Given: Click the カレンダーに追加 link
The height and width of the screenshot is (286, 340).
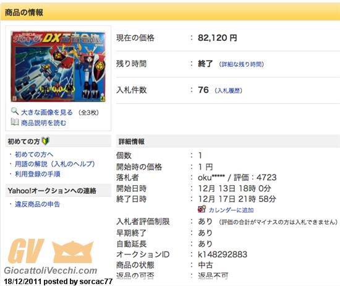Looking at the screenshot, I should [x=231, y=210].
